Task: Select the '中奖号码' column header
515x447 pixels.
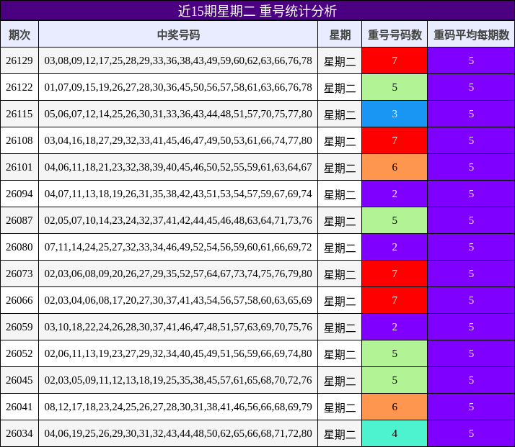Action: pos(178,34)
